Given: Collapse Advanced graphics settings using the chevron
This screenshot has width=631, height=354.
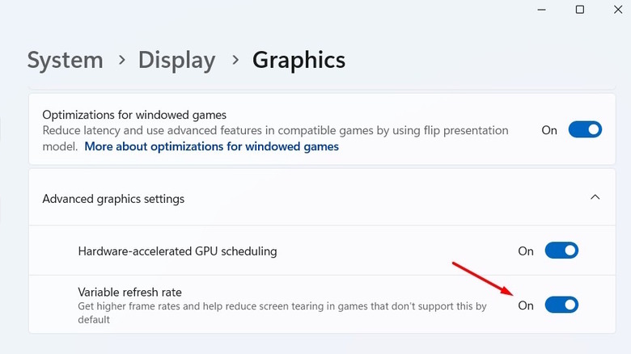Looking at the screenshot, I should 595,197.
